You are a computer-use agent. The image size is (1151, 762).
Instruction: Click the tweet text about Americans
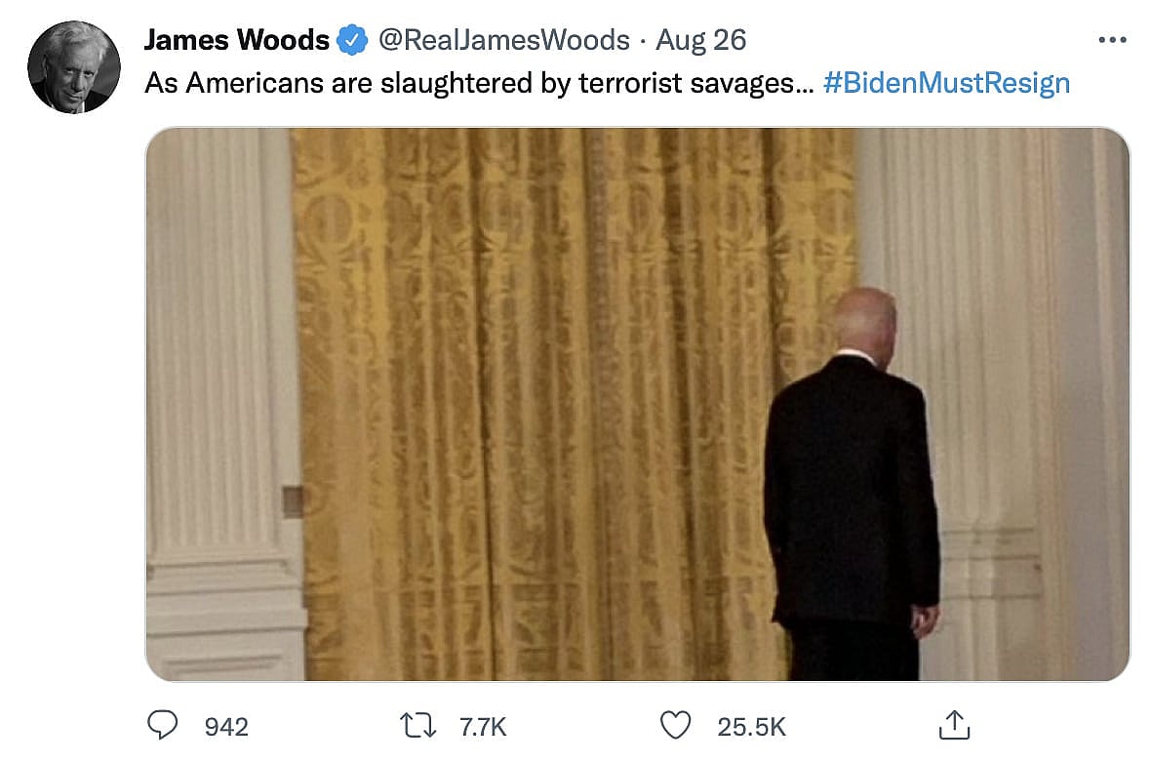(479, 83)
